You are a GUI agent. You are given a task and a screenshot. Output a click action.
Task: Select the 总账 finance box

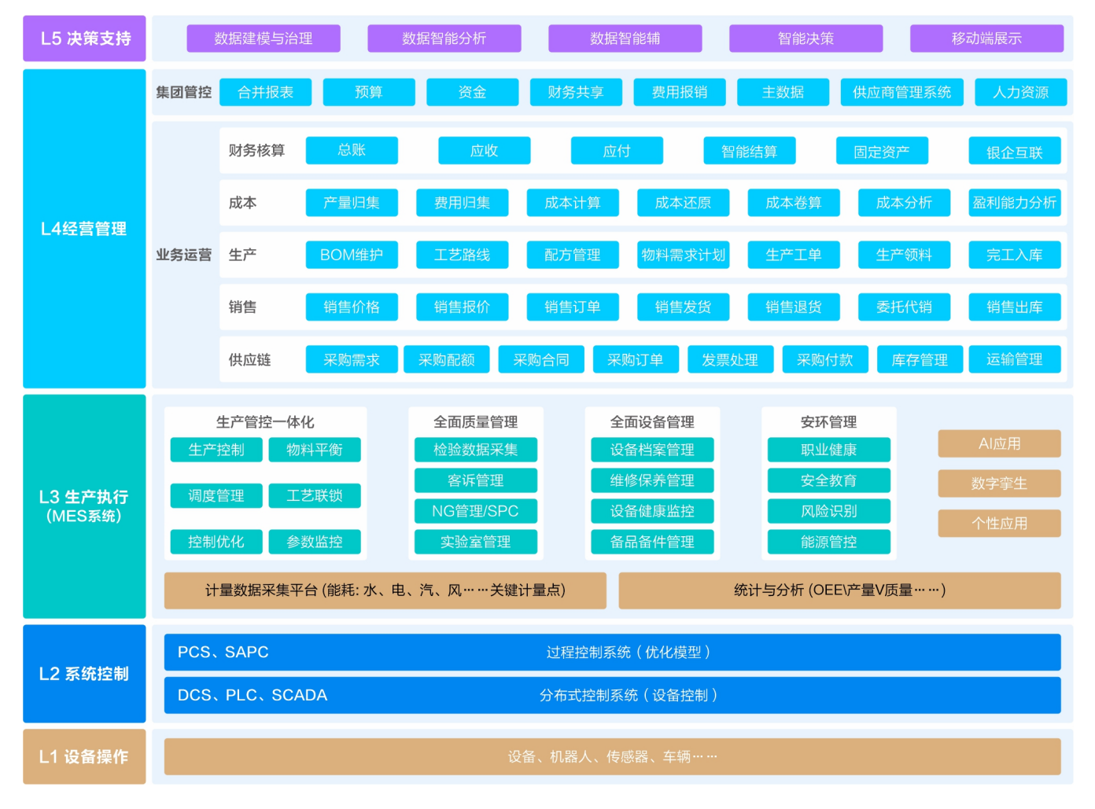pos(351,150)
